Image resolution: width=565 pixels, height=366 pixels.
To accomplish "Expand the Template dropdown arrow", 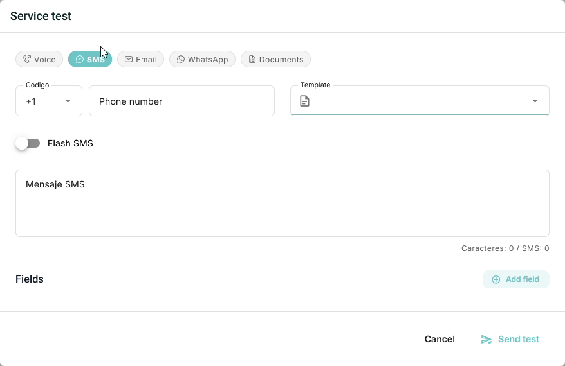I will [535, 101].
